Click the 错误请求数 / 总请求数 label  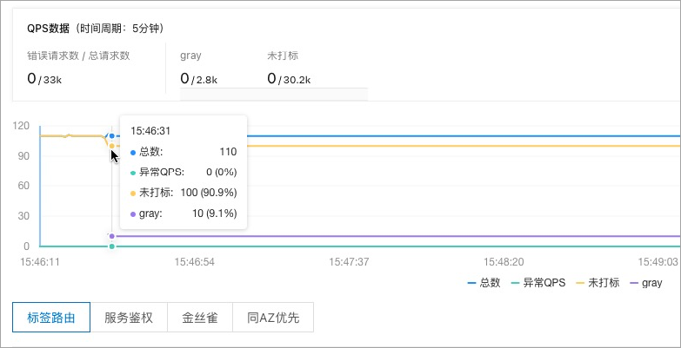[x=78, y=56]
